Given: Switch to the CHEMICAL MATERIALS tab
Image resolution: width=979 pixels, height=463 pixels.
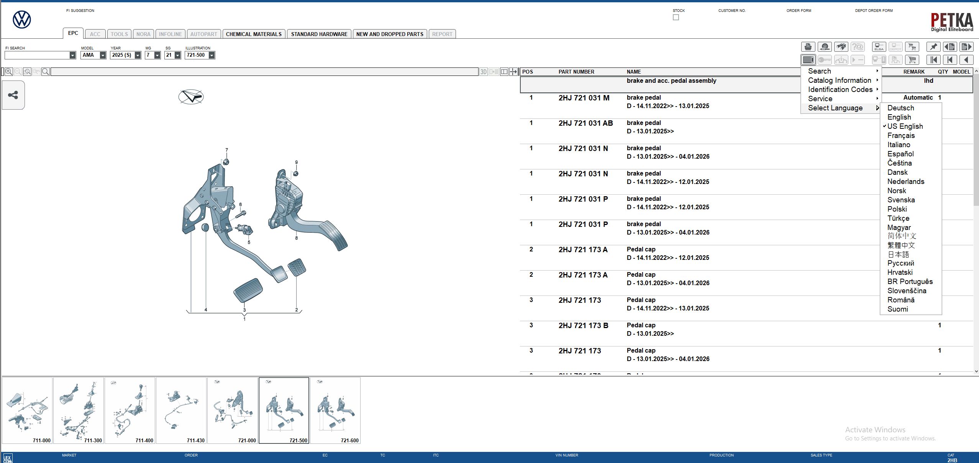Looking at the screenshot, I should pos(254,34).
